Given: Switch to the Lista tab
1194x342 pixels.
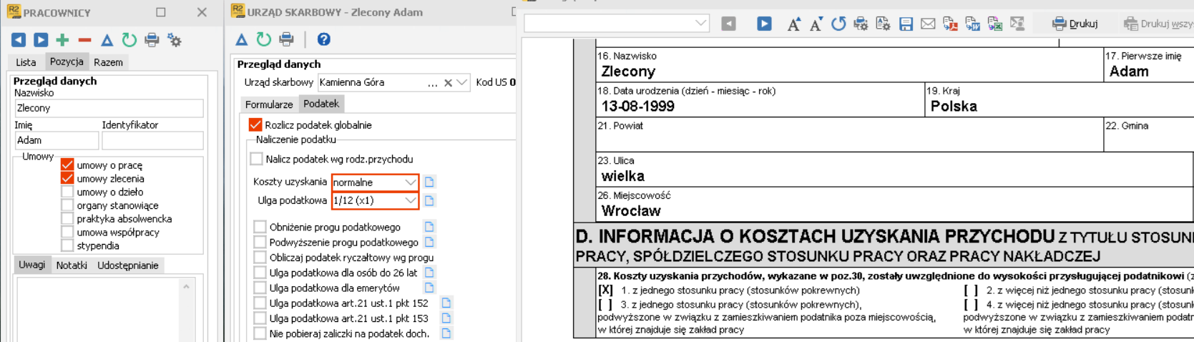Looking at the screenshot, I should (26, 62).
